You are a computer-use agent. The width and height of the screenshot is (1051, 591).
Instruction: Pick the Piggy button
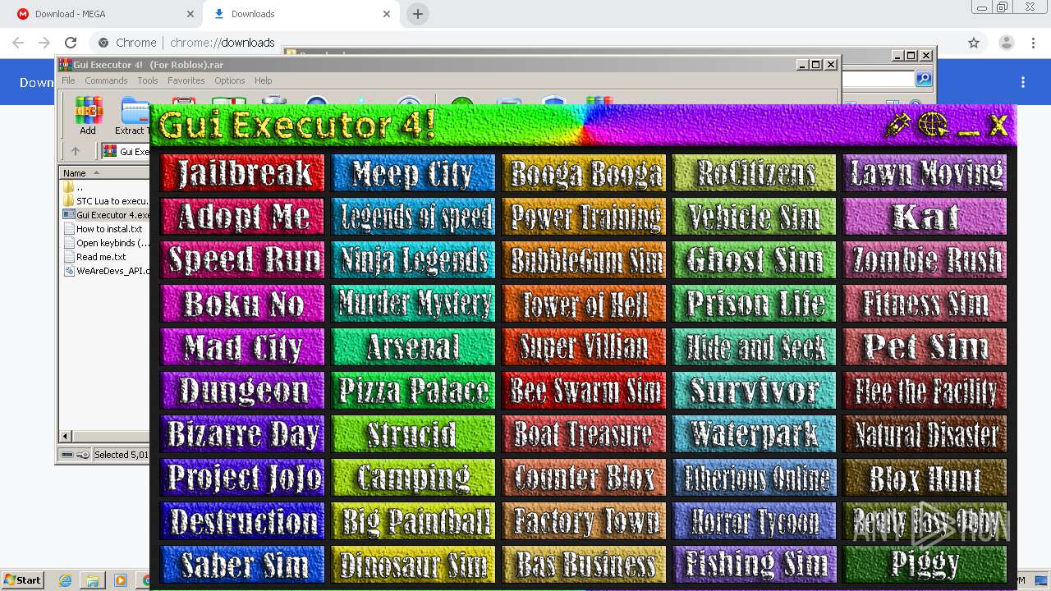[925, 565]
